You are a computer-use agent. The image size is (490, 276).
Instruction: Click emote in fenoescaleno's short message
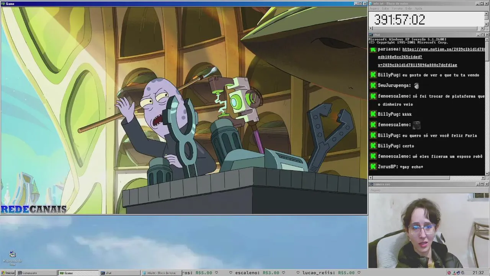(x=416, y=125)
